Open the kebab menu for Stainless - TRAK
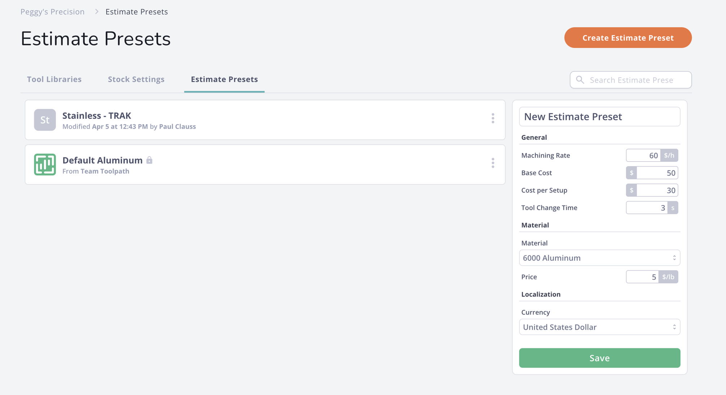This screenshot has width=726, height=395. 493,119
